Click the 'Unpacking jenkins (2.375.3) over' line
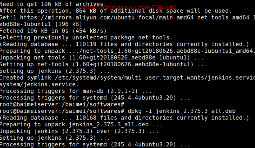The image size is (255, 148). click(79, 131)
